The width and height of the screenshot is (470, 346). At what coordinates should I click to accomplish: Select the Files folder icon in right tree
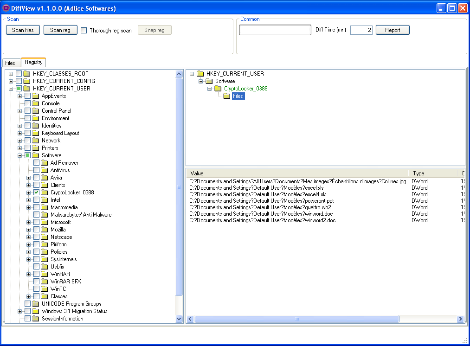coord(226,96)
